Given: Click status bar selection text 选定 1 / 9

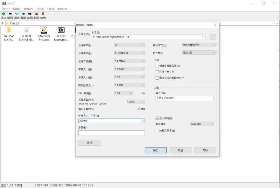Looking at the screenshot, I should click(12, 185).
